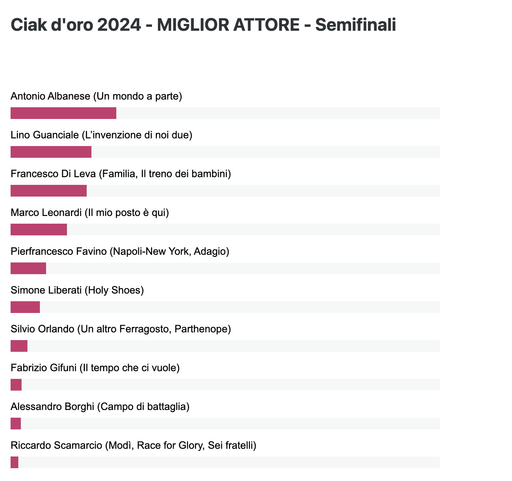Pick Alessandro Borghi (Campo di battaglia)
Image resolution: width=512 pixels, height=481 pixels.
point(100,407)
